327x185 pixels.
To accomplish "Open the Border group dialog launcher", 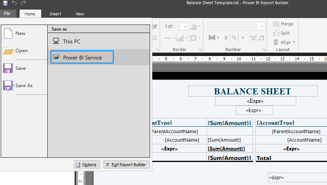I will [200, 50].
